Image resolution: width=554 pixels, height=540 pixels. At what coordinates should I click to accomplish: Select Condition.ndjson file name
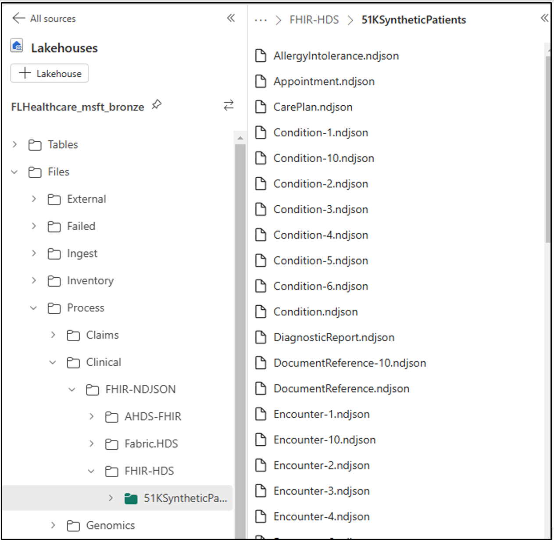coord(316,312)
